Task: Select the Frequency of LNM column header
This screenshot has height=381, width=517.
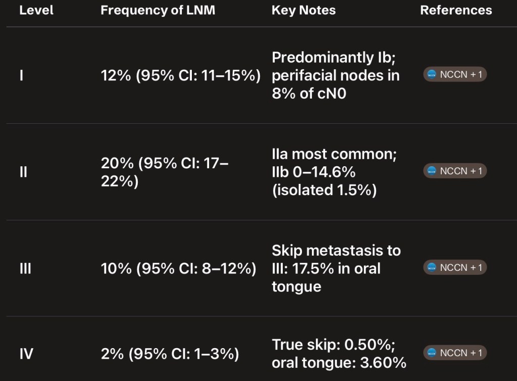Action: point(158,10)
